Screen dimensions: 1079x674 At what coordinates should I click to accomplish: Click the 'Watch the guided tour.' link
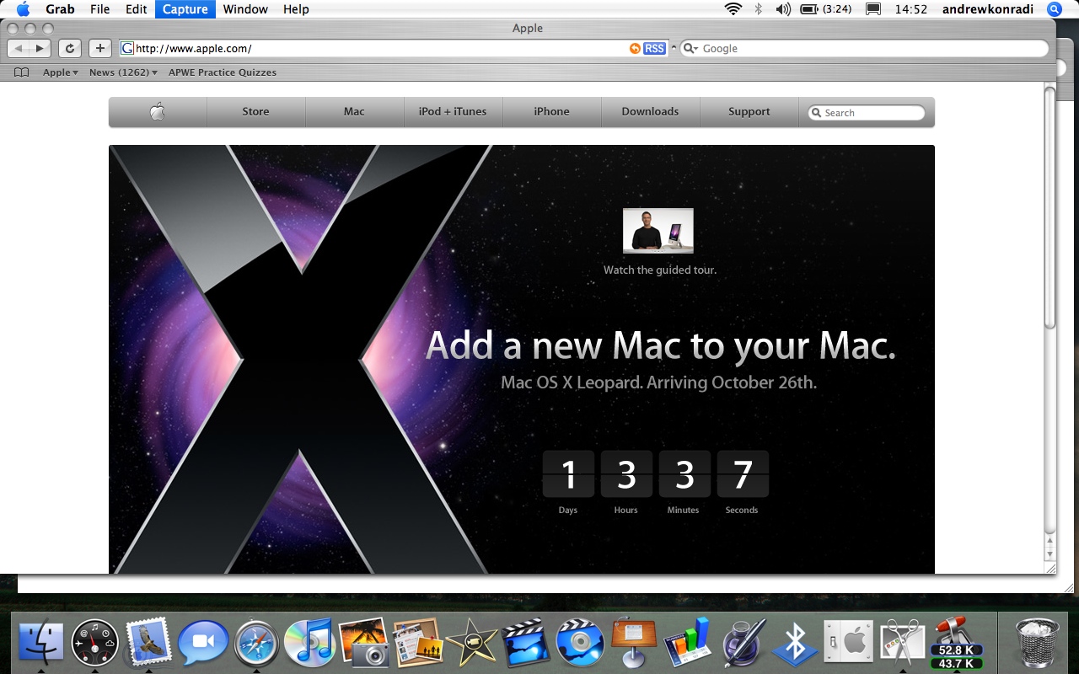660,270
